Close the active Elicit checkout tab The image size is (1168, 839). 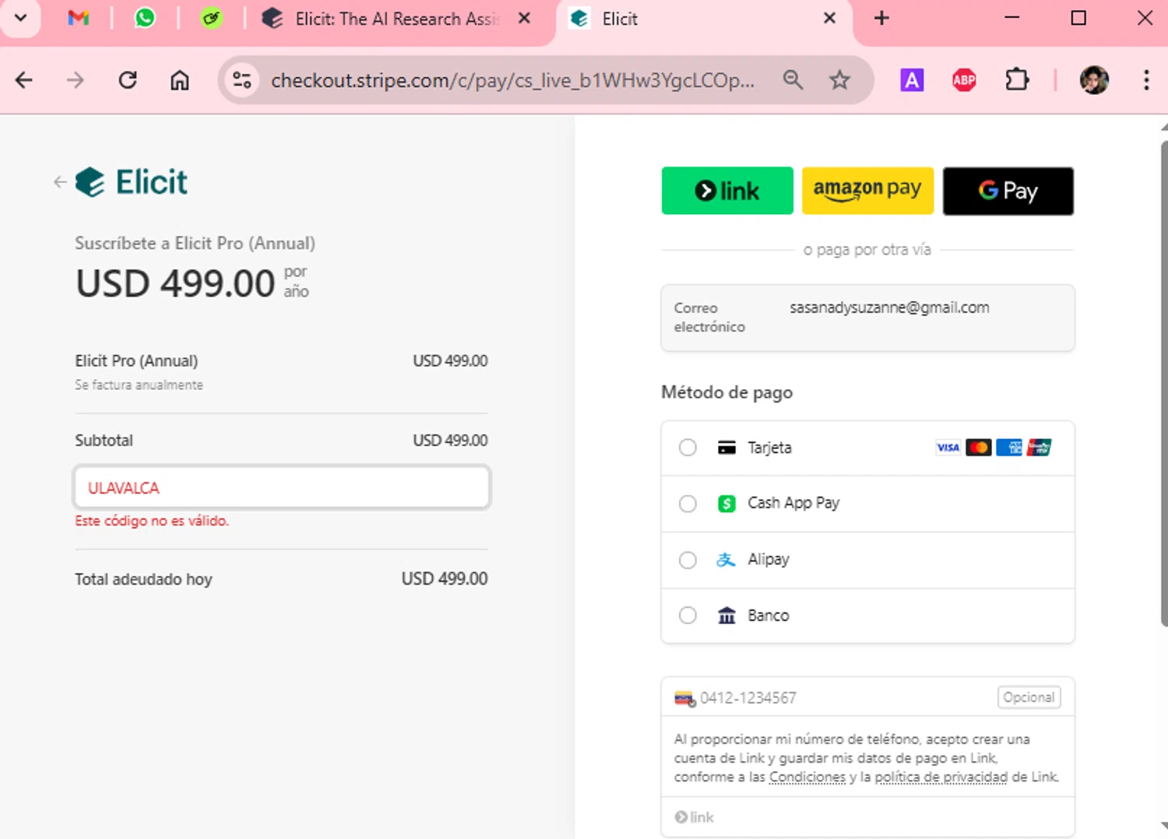coord(830,18)
